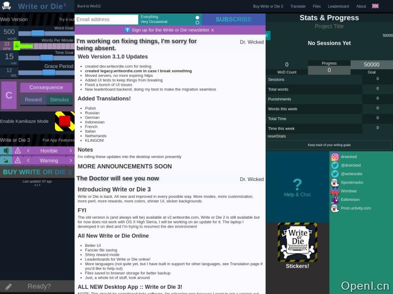This screenshot has height=294, width=393.
Task: Click right chevron next to Horrible
Action: 69,151
